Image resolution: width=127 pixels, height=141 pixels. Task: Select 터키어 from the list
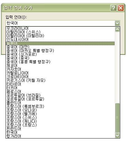(x=60, y=88)
